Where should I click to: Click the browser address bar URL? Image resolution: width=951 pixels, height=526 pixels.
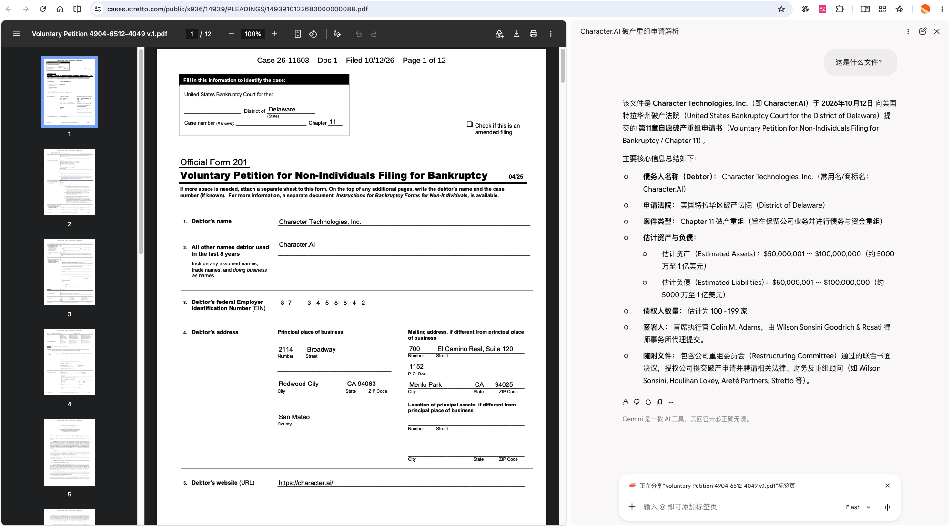click(237, 9)
